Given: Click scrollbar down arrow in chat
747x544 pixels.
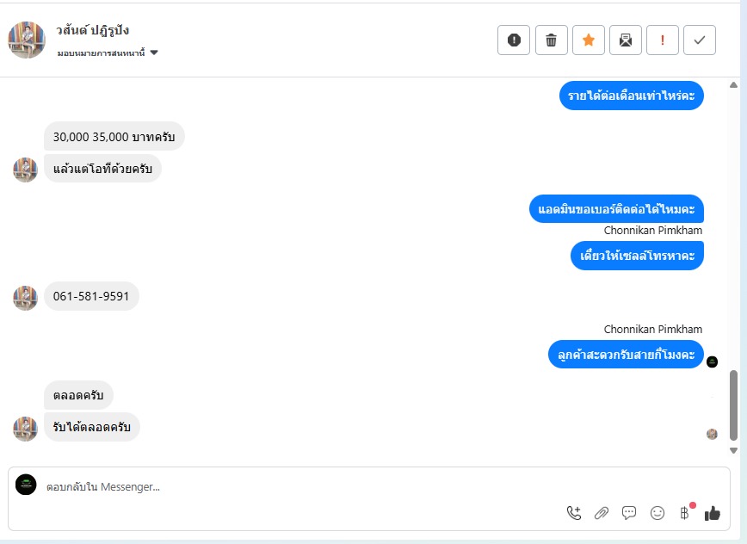Looking at the screenshot, I should [733, 450].
